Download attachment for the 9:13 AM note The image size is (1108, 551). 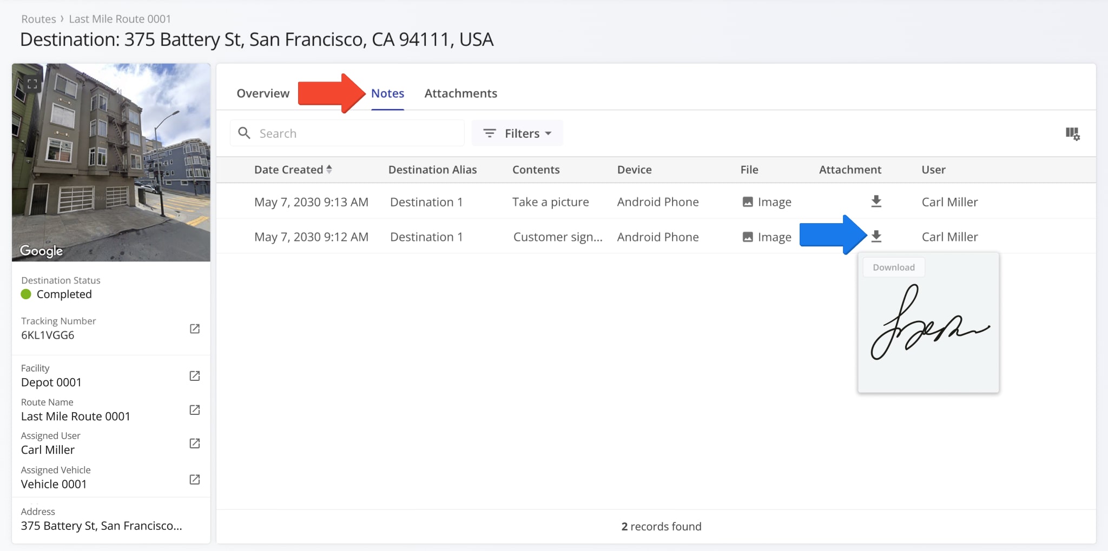tap(876, 201)
